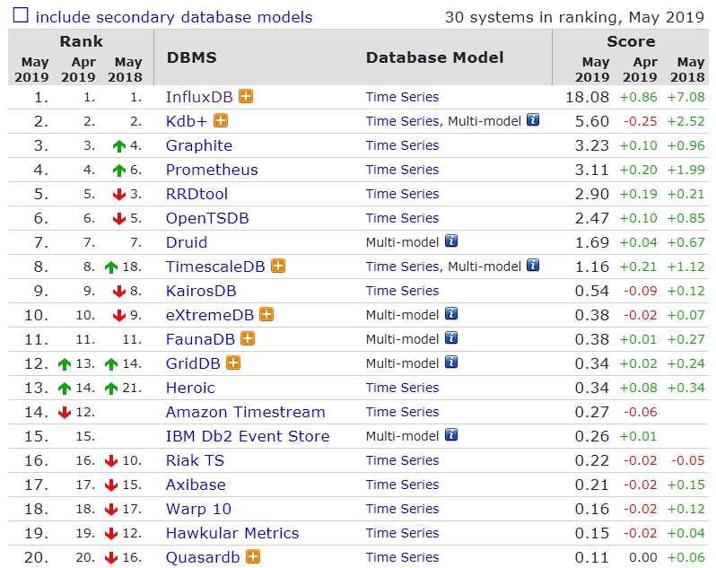
Task: Click the OpenTSDB link
Action: point(207,218)
